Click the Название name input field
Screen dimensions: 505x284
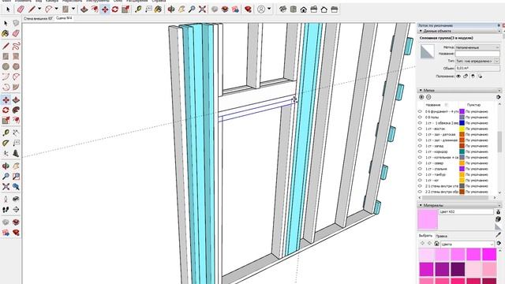click(477, 54)
